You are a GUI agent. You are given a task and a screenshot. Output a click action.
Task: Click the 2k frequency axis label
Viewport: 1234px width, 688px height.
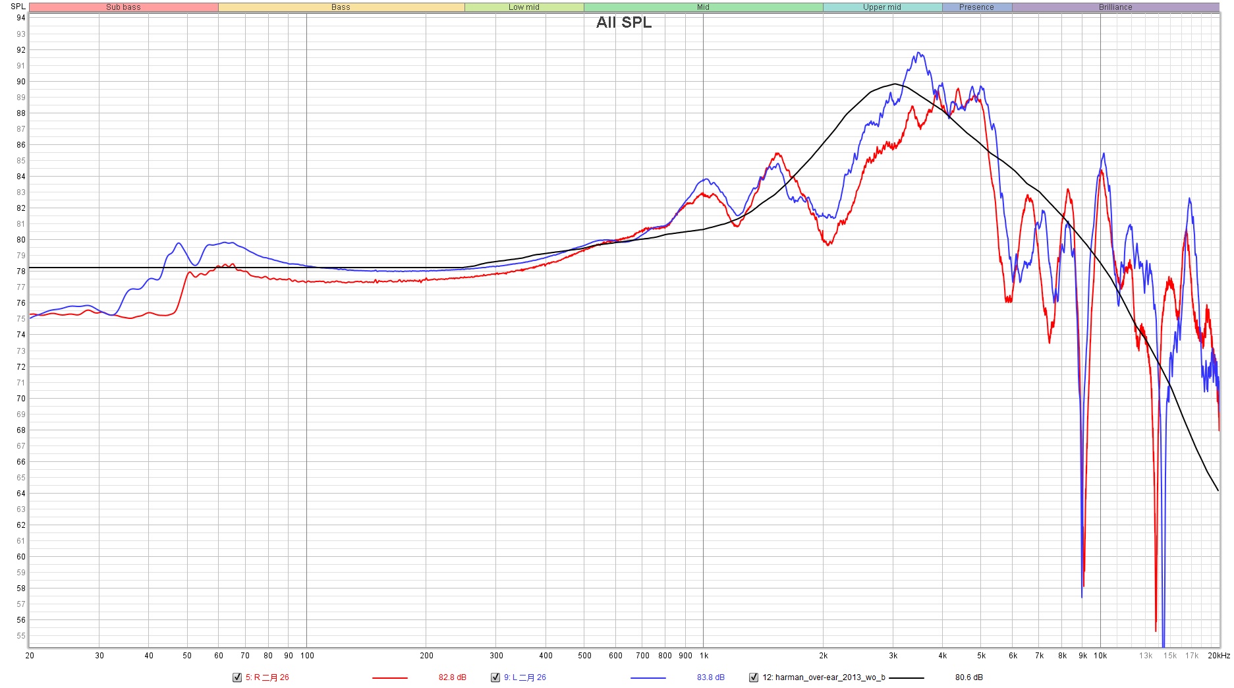coord(824,656)
